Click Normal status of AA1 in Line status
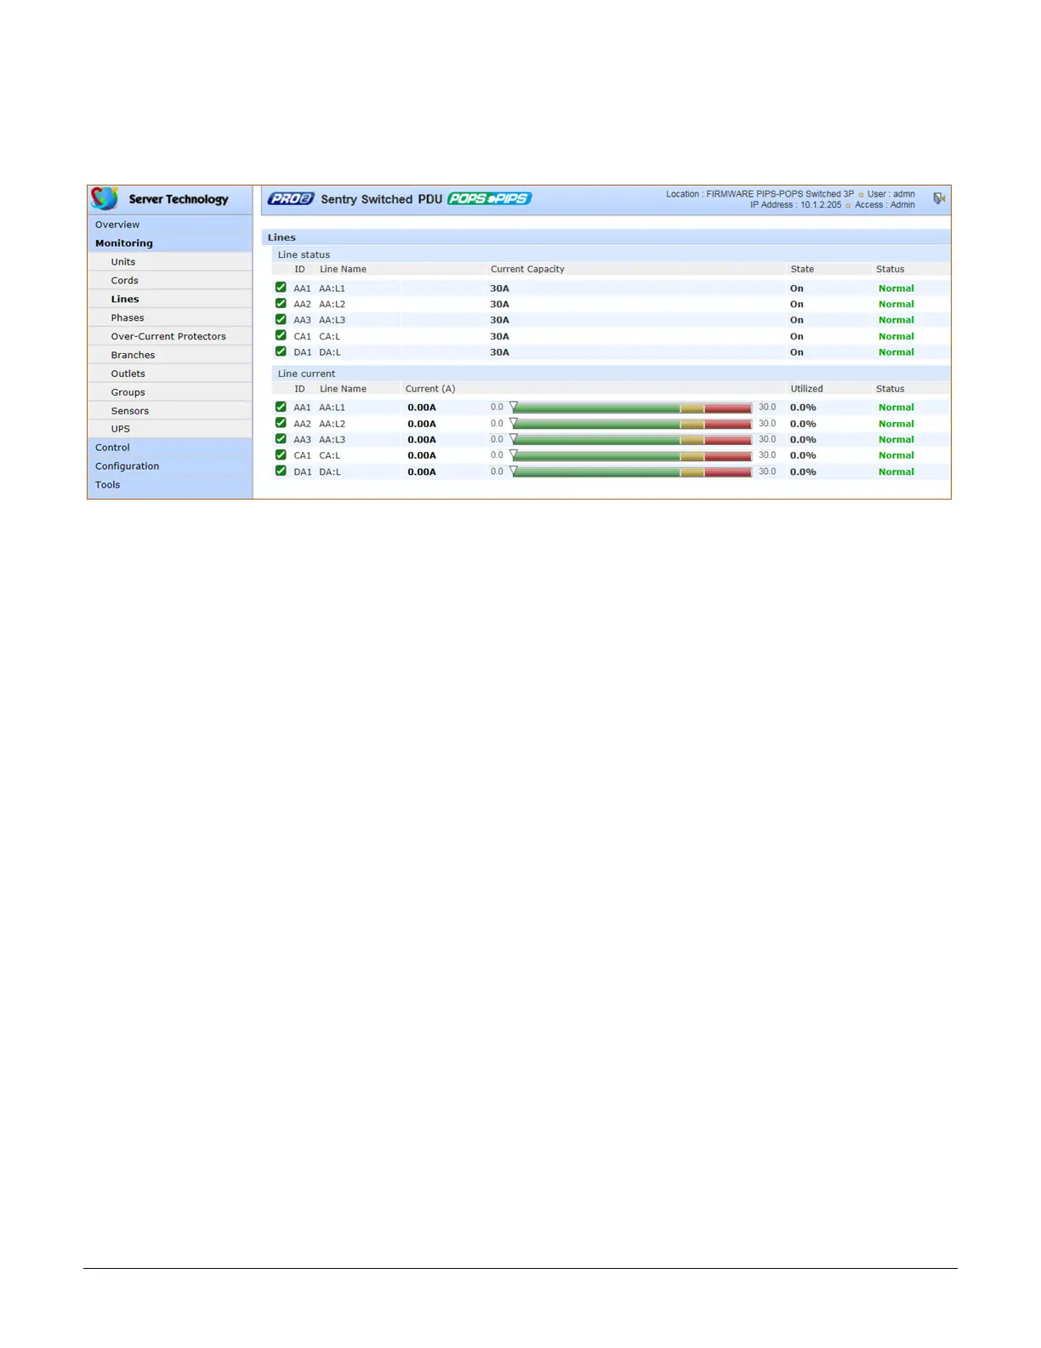 896,288
